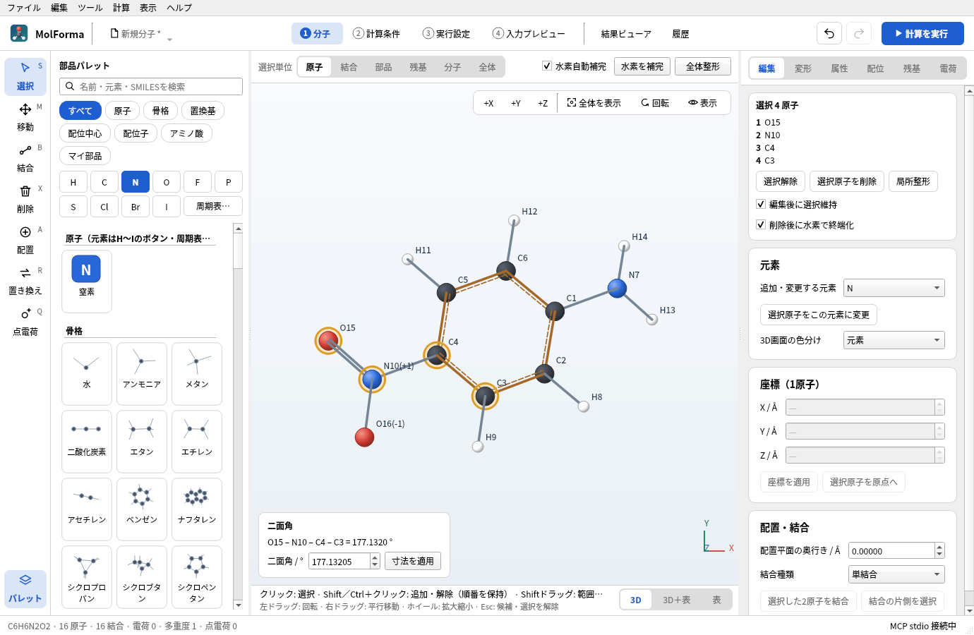Uncheck 編集後に選択維持 checkbox
This screenshot has height=635, width=974.
(761, 205)
